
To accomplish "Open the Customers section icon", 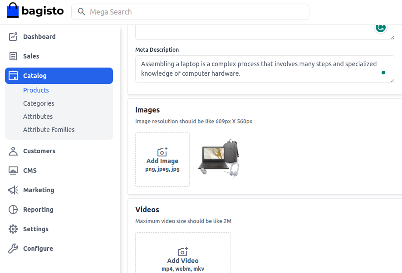I will coord(12,151).
